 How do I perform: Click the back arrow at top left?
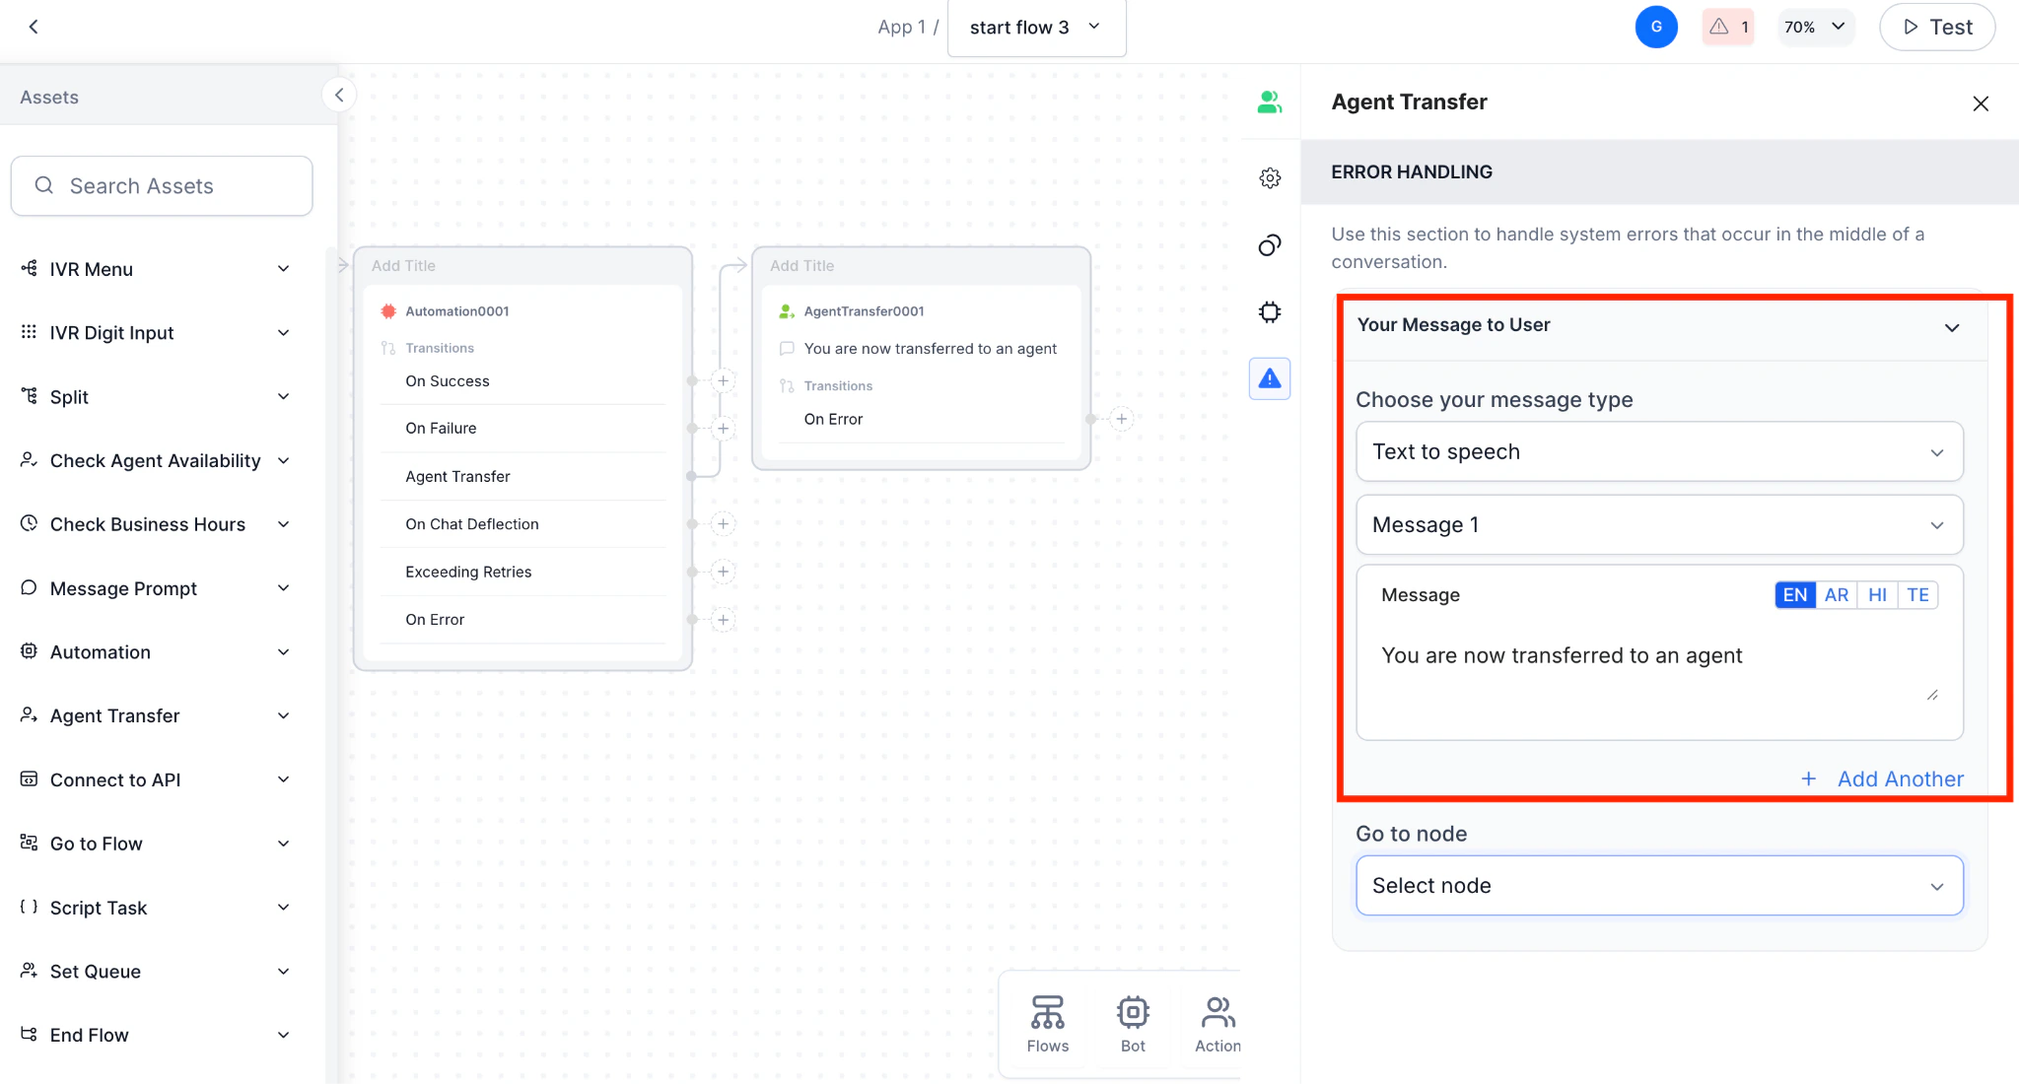[34, 27]
